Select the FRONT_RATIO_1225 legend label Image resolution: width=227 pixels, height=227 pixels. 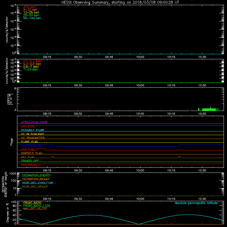[37, 206]
